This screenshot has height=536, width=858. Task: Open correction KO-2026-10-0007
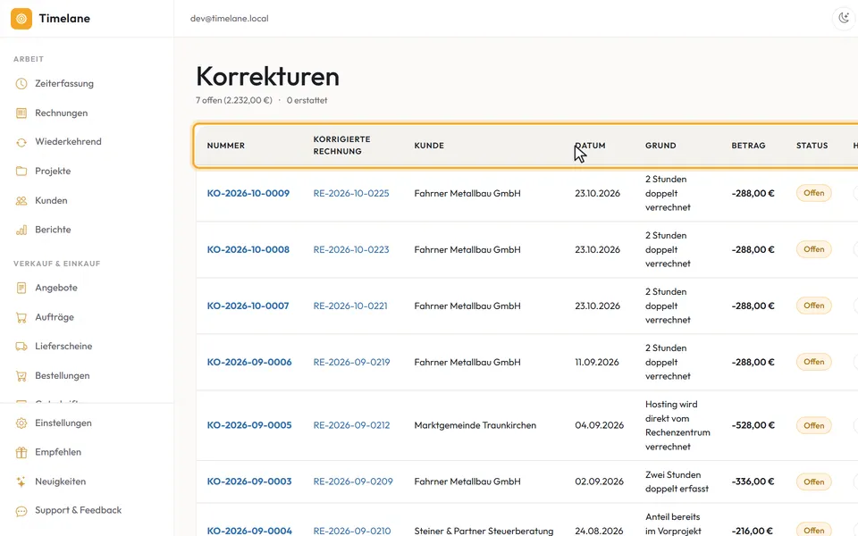[x=248, y=306]
